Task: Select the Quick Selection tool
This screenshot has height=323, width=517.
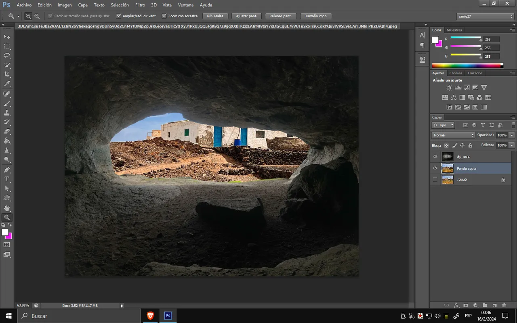Action: click(7, 65)
